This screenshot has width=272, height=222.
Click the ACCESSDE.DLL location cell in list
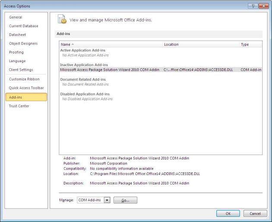tap(198, 70)
